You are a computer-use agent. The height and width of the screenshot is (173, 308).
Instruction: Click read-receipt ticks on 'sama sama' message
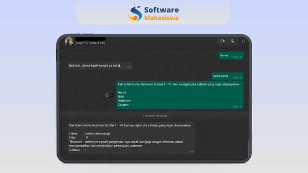(241, 78)
